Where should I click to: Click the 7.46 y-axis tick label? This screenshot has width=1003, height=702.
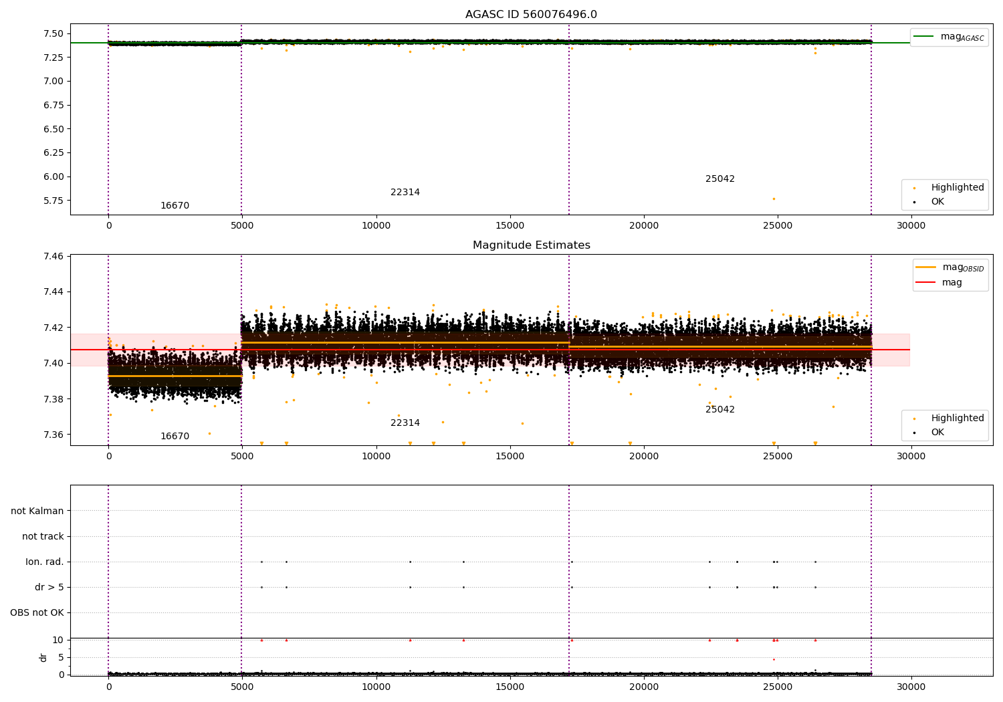click(53, 256)
